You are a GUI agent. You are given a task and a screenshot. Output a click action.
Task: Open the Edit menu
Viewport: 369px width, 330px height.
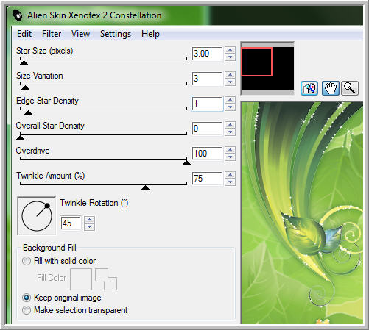click(24, 34)
